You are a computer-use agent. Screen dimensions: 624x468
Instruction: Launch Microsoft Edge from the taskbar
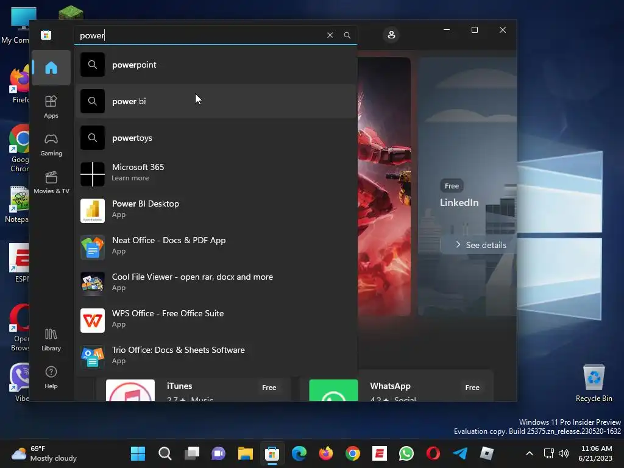coord(299,453)
